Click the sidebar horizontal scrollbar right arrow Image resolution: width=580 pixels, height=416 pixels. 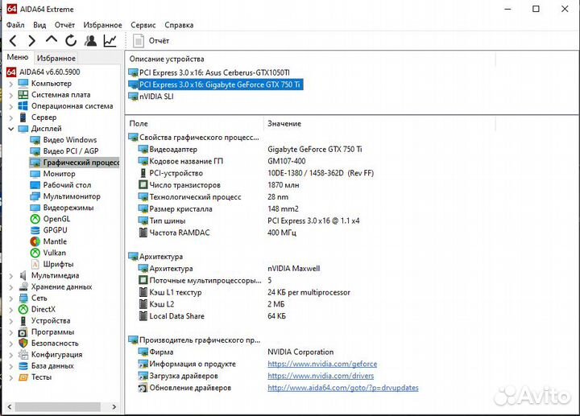tap(114, 407)
